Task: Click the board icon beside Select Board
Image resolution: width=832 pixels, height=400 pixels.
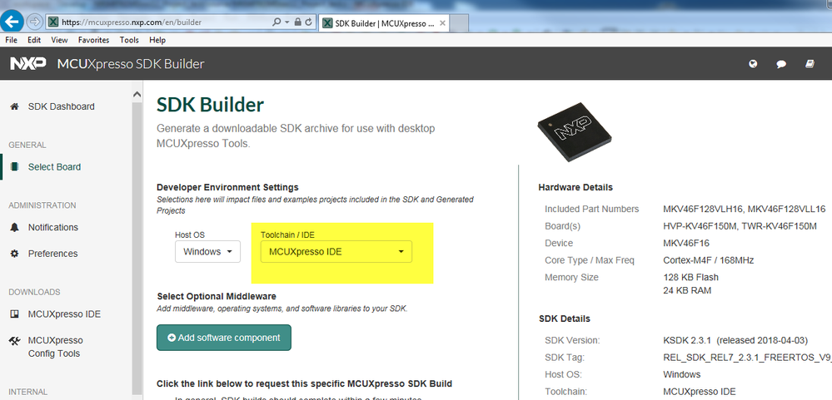Action: pyautogui.click(x=14, y=167)
